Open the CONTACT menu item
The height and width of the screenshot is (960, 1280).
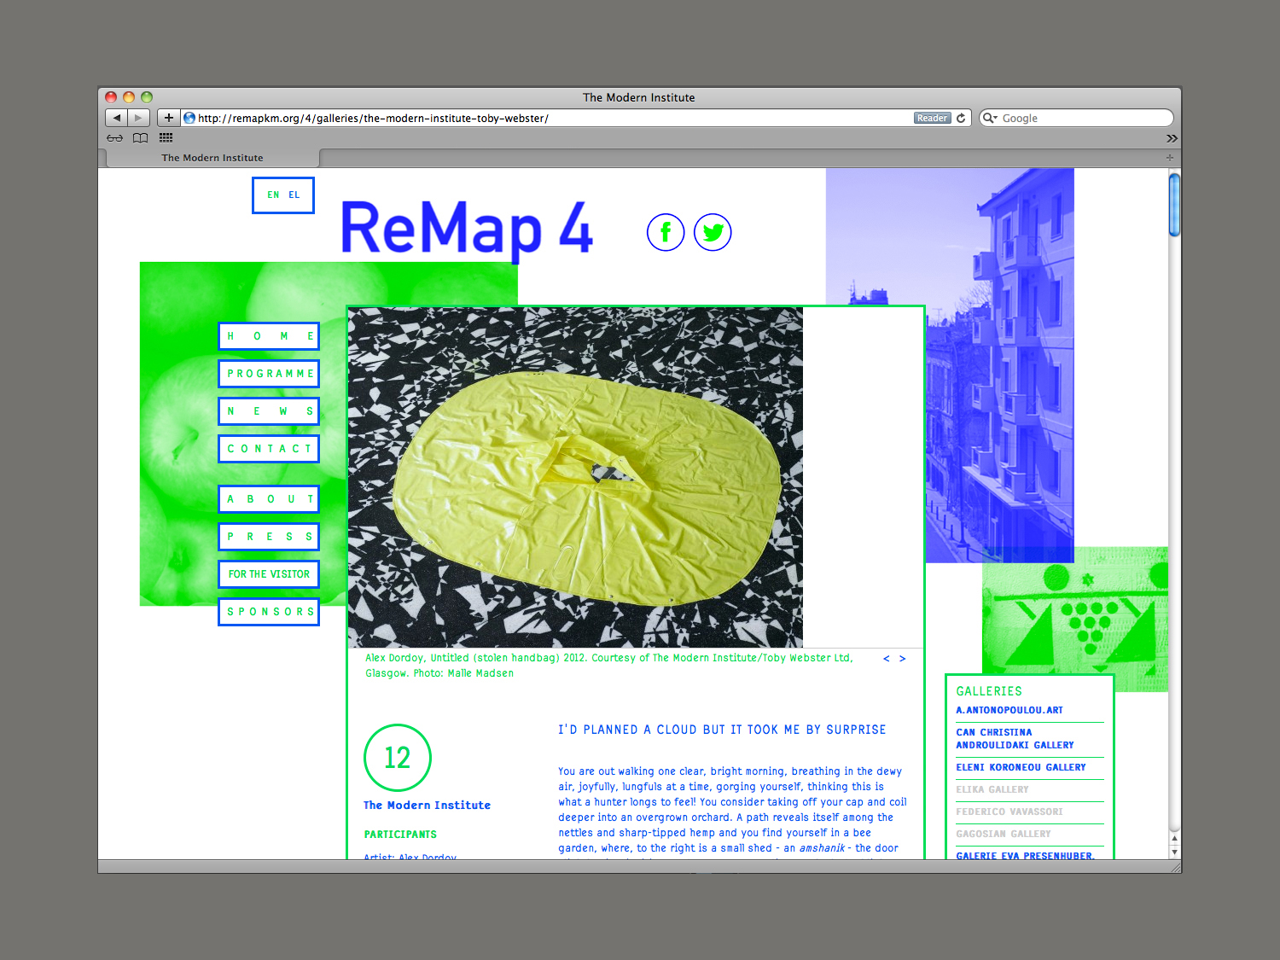(269, 449)
